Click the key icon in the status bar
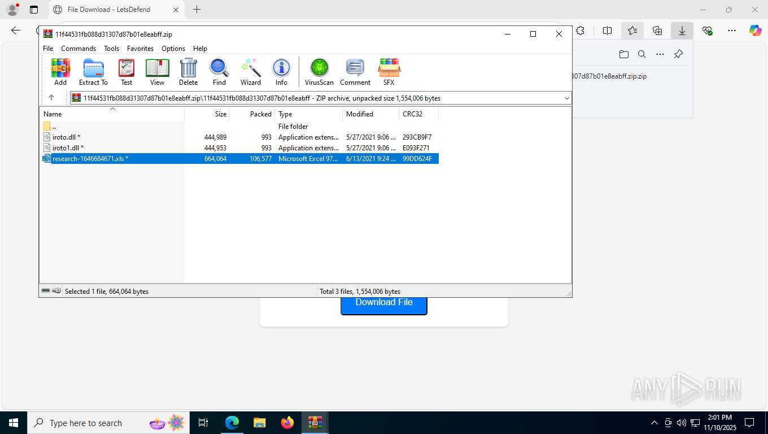The height and width of the screenshot is (434, 768). [x=56, y=291]
